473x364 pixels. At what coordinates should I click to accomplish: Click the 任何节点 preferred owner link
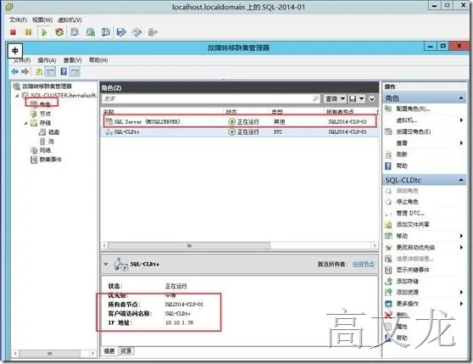363,264
